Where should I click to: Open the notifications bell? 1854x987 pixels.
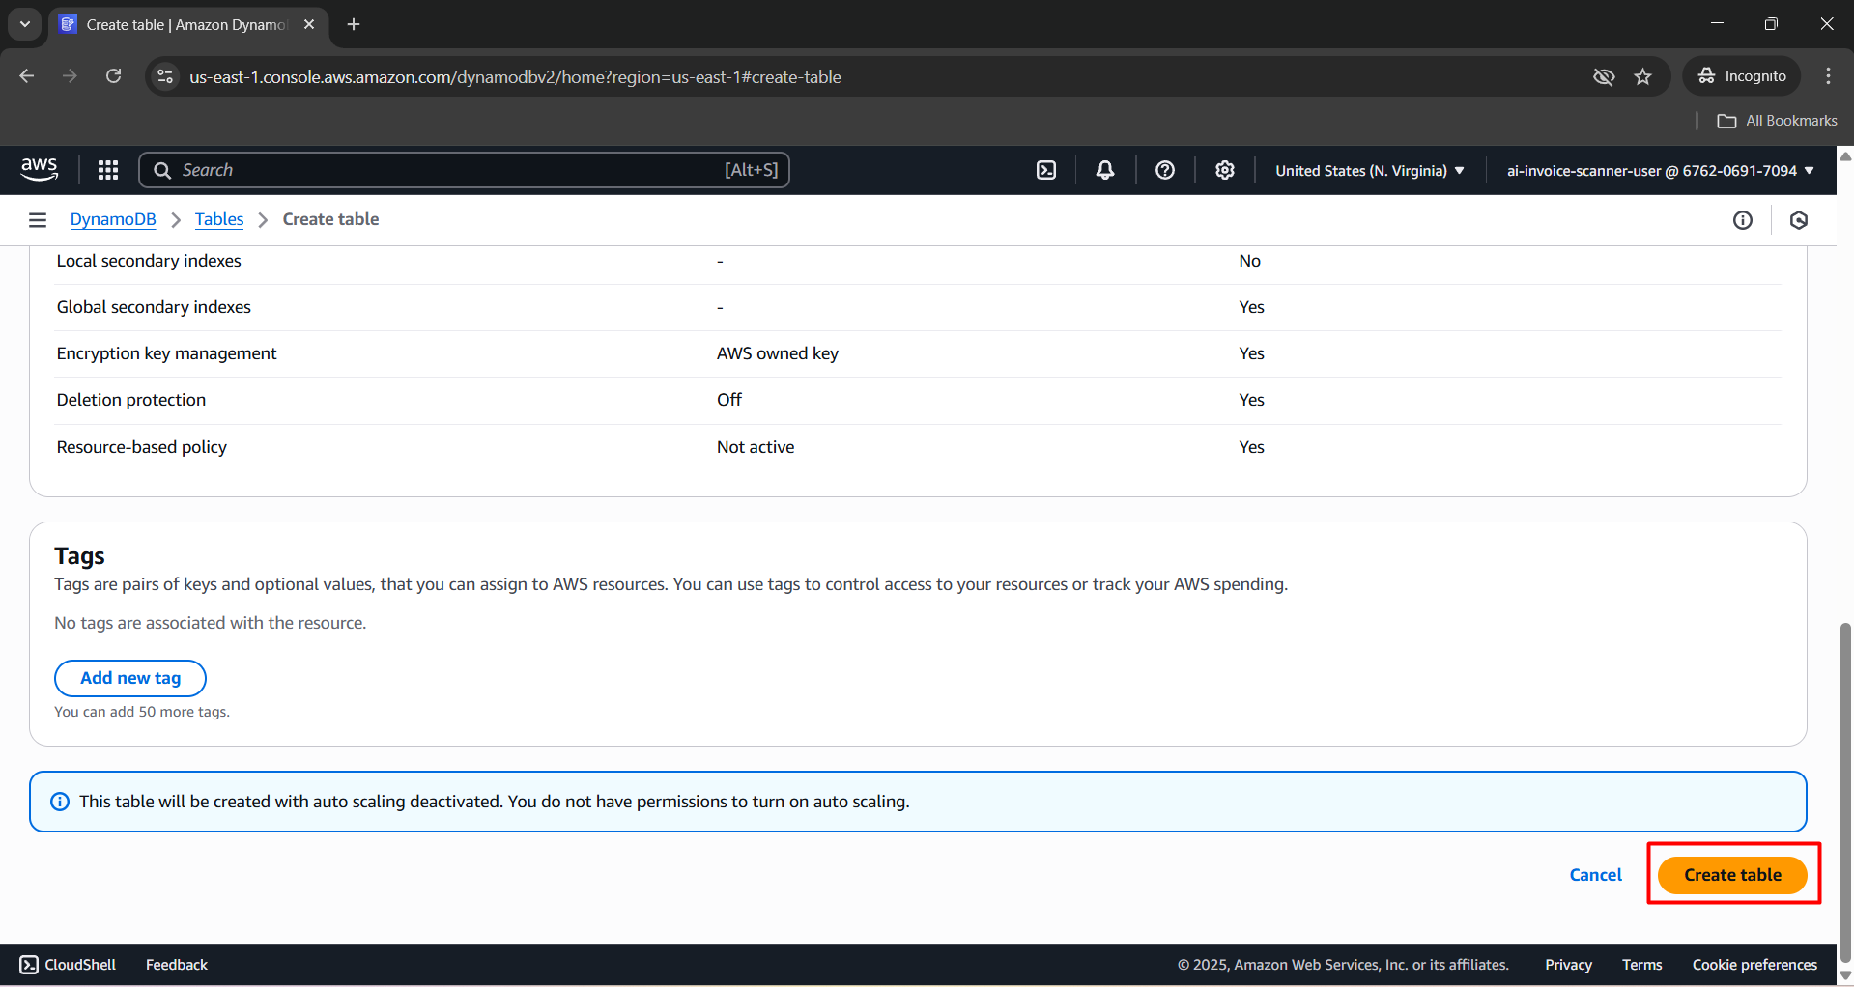1105,170
